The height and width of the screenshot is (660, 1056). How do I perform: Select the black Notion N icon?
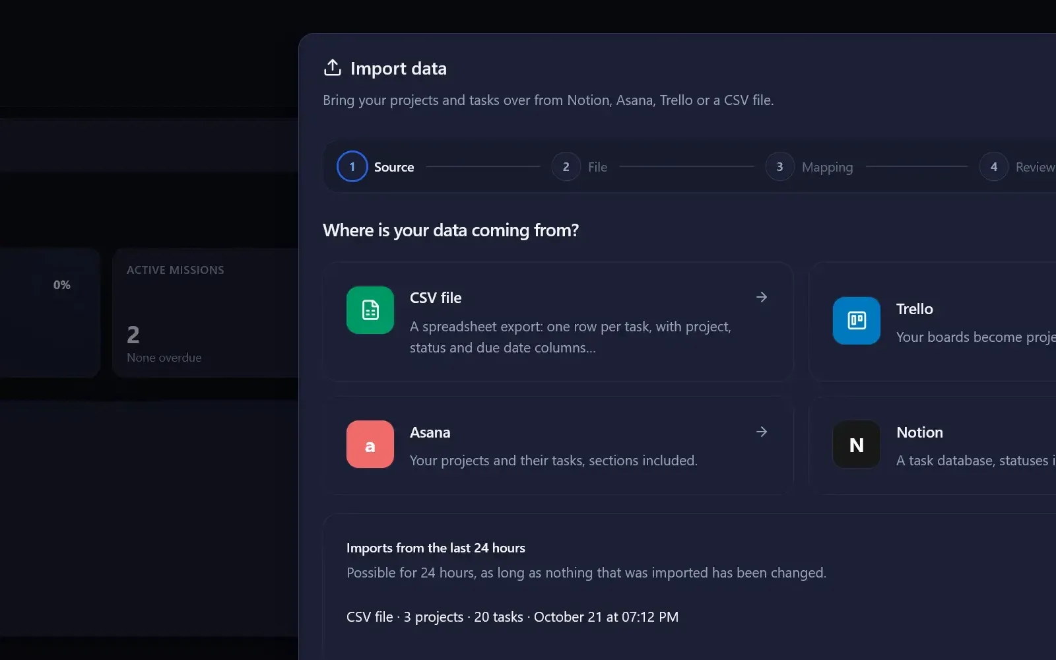point(857,444)
